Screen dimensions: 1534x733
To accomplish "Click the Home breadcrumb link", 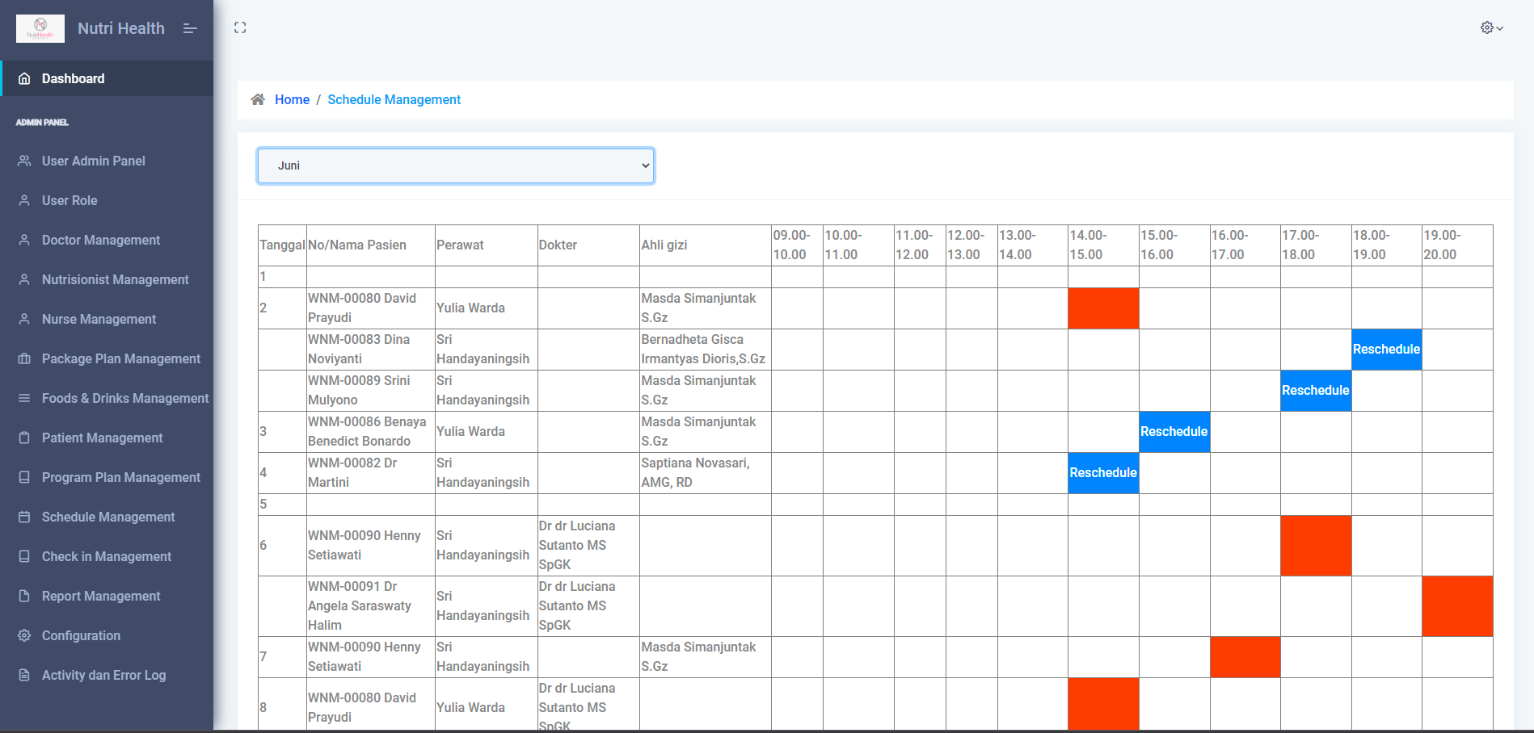I will tap(292, 99).
